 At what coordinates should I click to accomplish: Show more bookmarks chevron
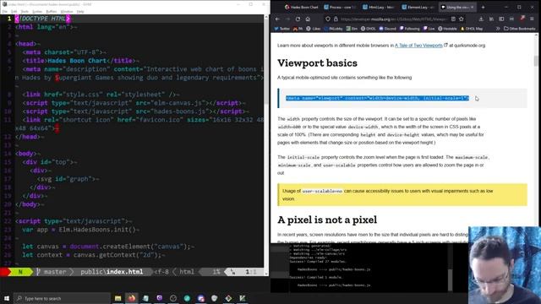tap(498, 29)
